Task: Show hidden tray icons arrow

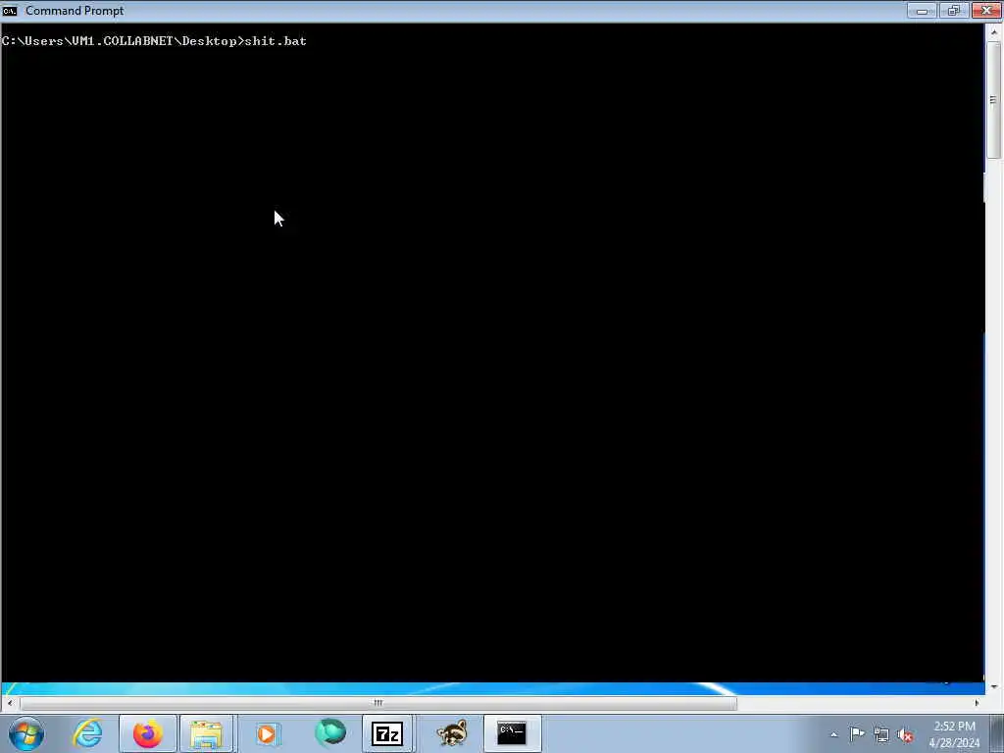Action: (833, 734)
